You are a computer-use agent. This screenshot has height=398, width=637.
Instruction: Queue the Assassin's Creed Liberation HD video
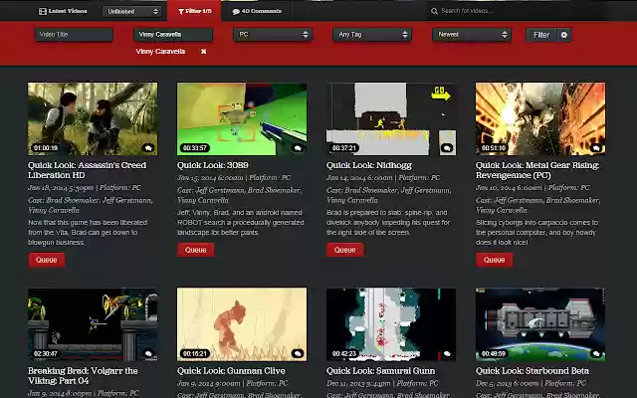[x=47, y=260]
